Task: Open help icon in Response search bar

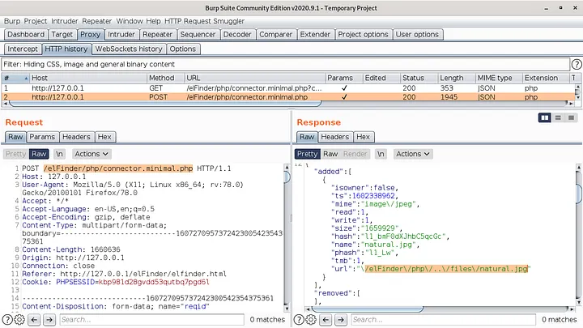Action: click(299, 319)
